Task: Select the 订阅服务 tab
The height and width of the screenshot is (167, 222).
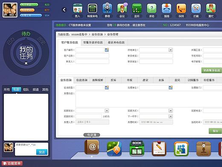Action: tap(193, 80)
